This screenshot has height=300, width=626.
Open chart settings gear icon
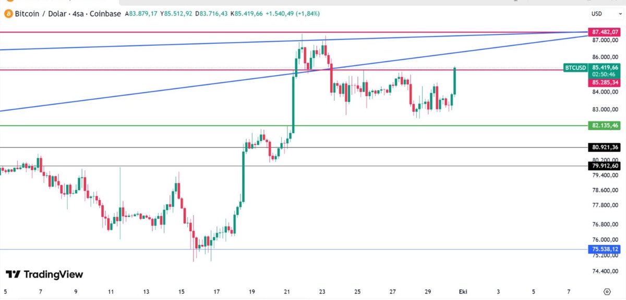click(606, 292)
